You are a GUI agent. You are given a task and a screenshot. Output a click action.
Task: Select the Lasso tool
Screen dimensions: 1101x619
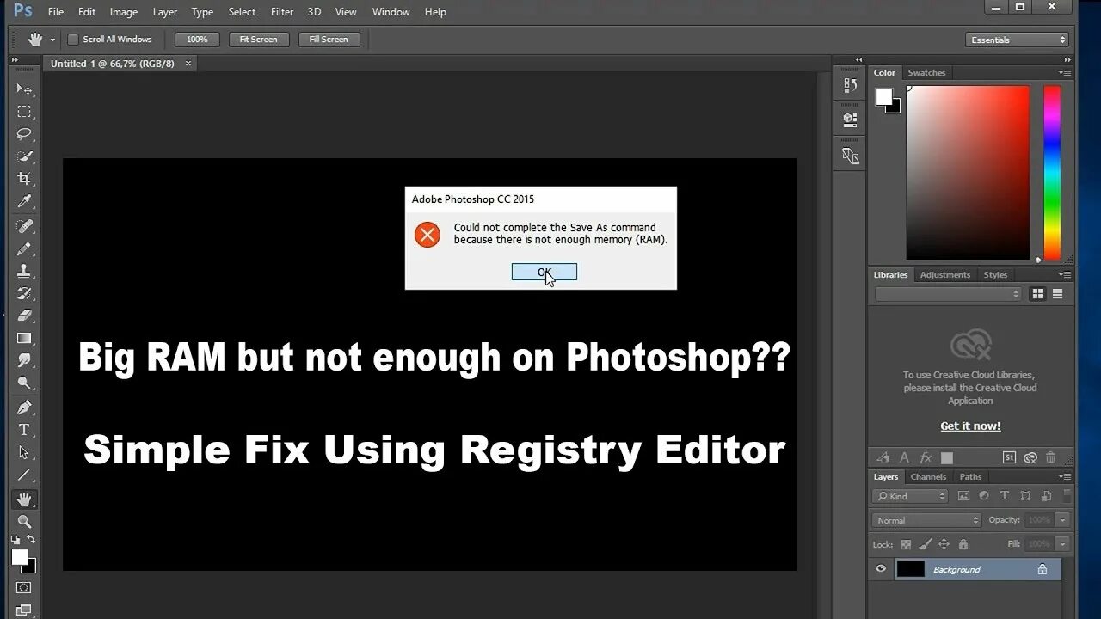pyautogui.click(x=24, y=134)
